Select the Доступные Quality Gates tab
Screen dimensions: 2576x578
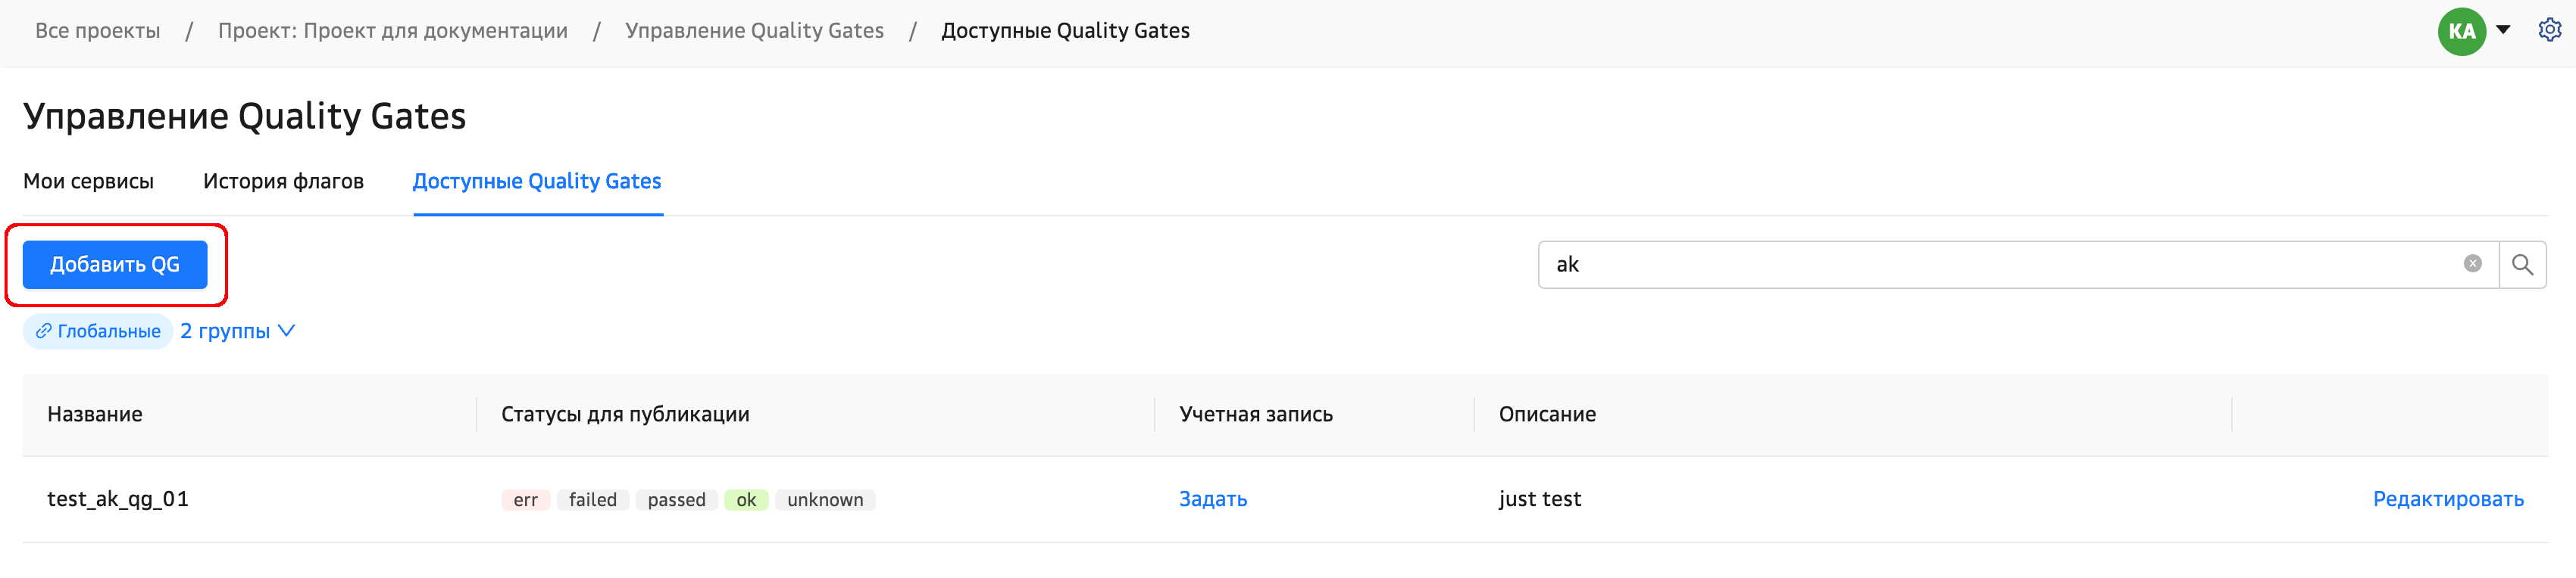pyautogui.click(x=537, y=182)
